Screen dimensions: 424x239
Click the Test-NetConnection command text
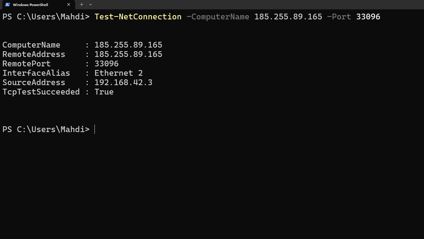coord(138,17)
